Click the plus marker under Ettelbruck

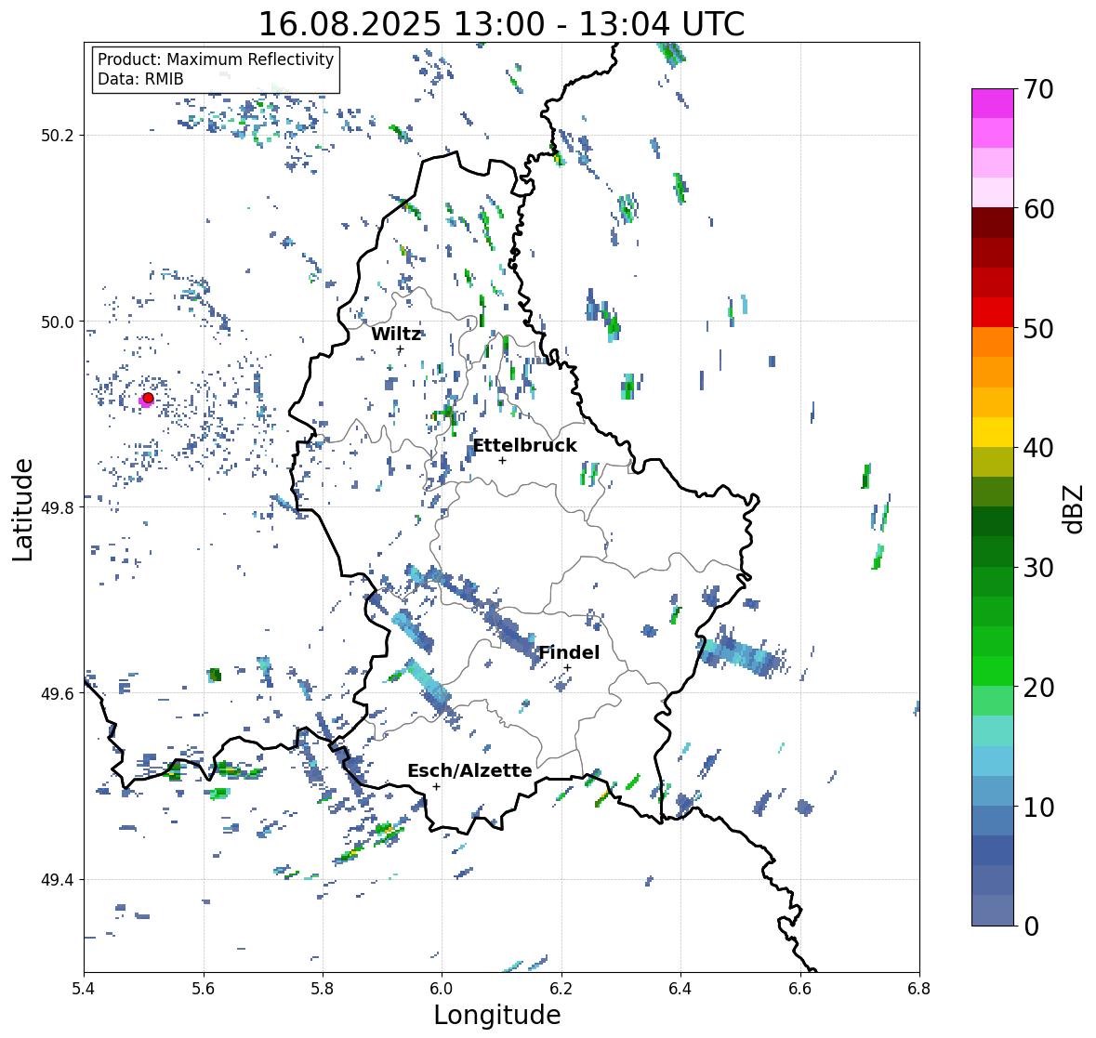(502, 460)
